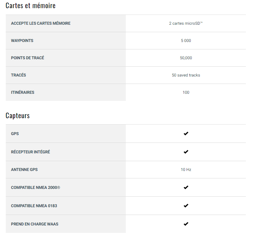The image size is (254, 239).
Task: Click the 100 itineraries value
Action: [x=186, y=92]
